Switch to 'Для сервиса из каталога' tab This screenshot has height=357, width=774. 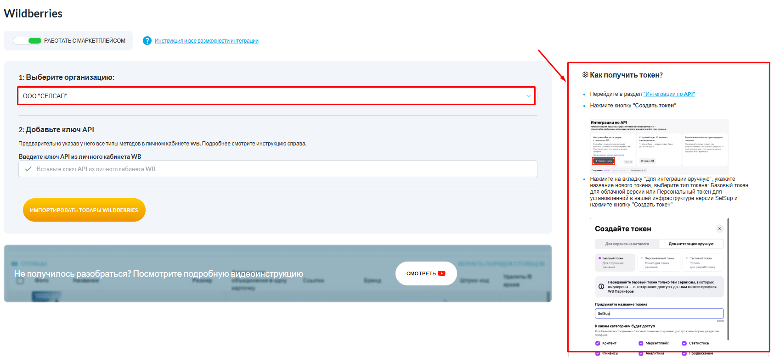point(627,244)
